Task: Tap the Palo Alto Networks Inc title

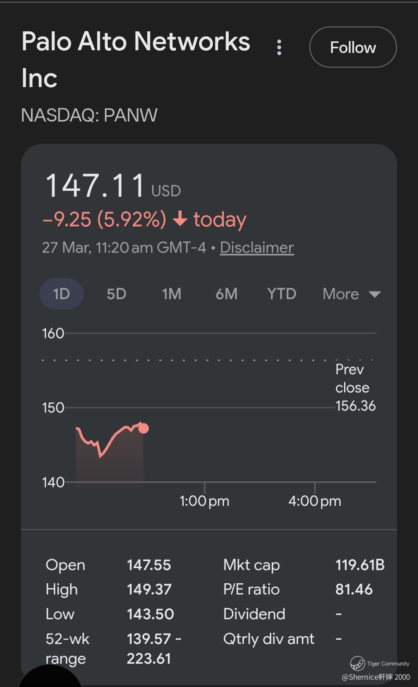Action: (135, 59)
